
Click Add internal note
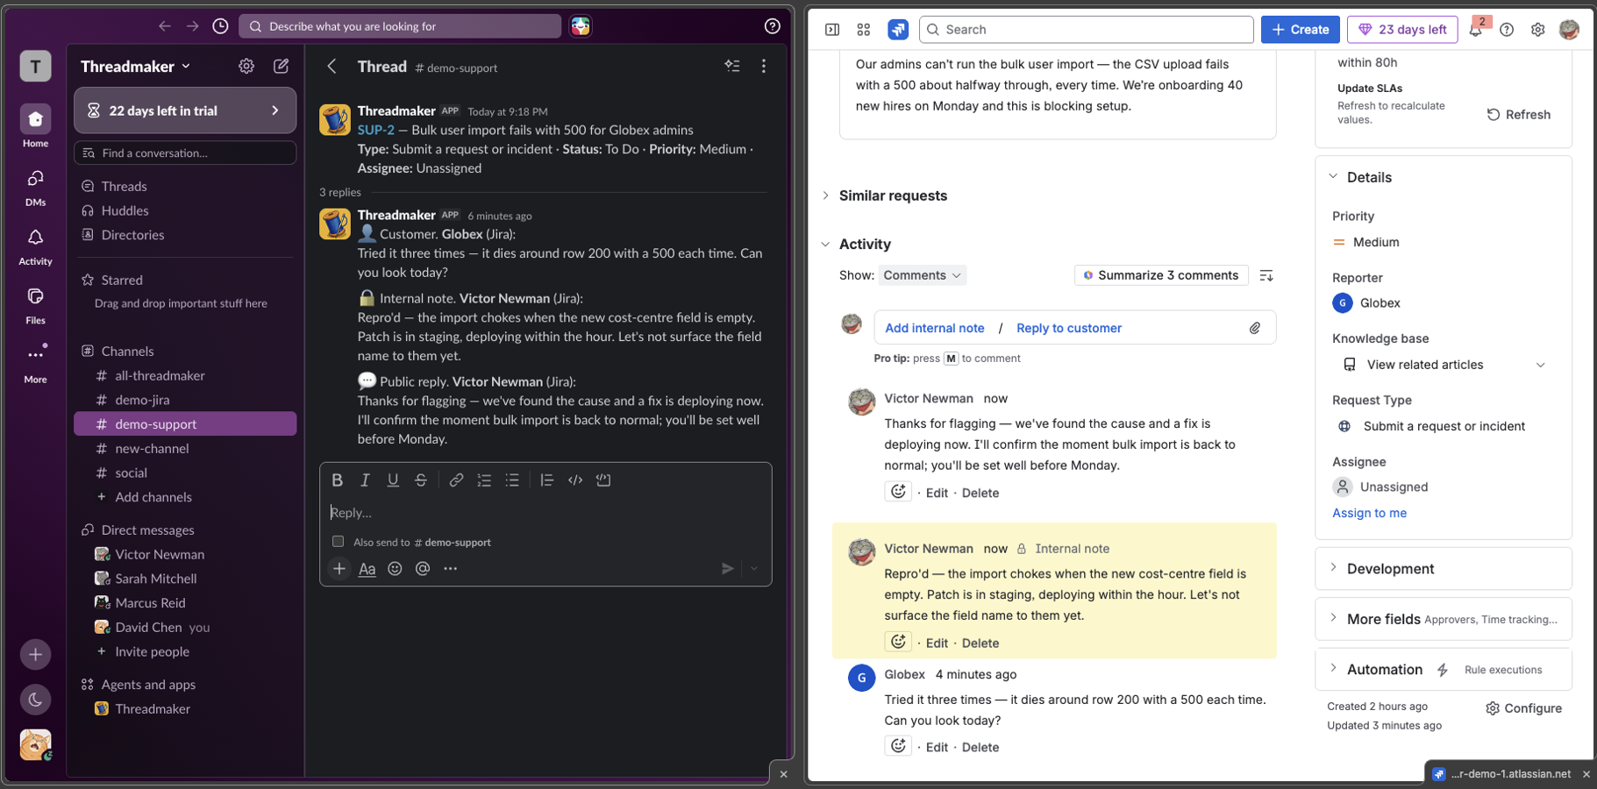(x=934, y=328)
